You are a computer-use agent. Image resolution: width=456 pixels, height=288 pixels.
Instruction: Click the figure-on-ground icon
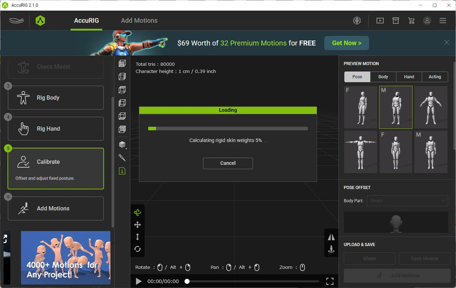[x=331, y=249]
